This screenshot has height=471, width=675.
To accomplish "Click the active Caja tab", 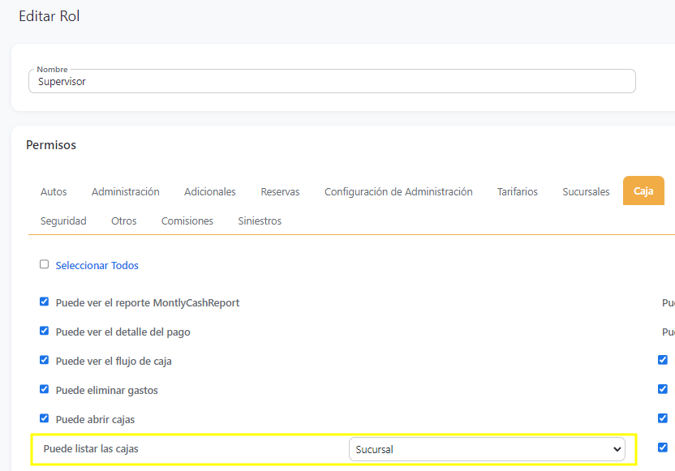I will point(643,191).
